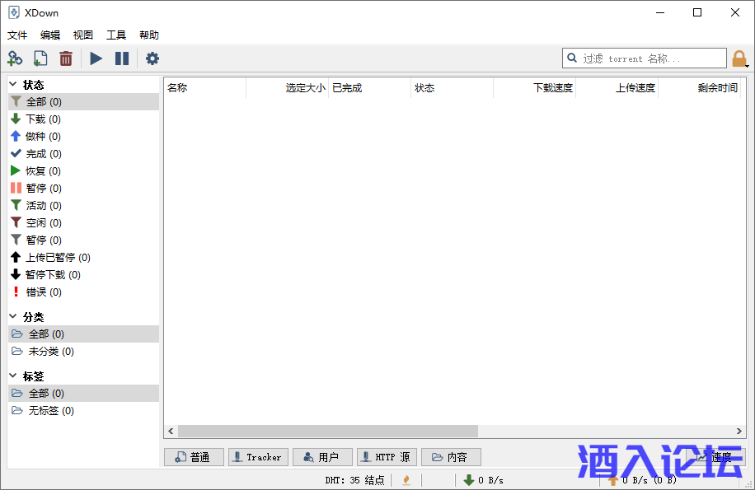The image size is (755, 490).
Task: Open settings with the gear icon
Action: click(x=152, y=58)
